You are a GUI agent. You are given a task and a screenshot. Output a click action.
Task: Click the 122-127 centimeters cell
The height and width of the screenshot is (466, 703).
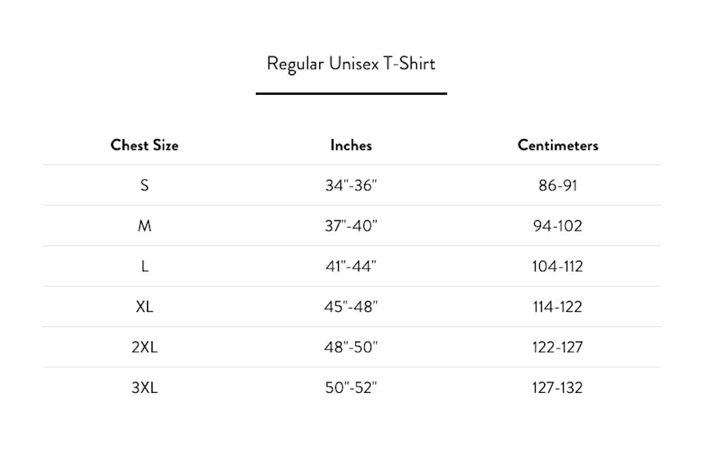click(x=557, y=347)
